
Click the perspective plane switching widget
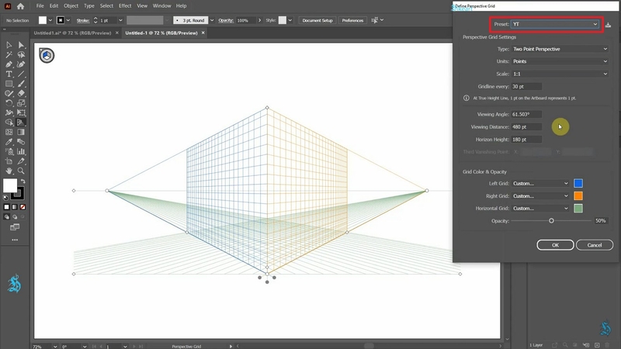pyautogui.click(x=46, y=55)
